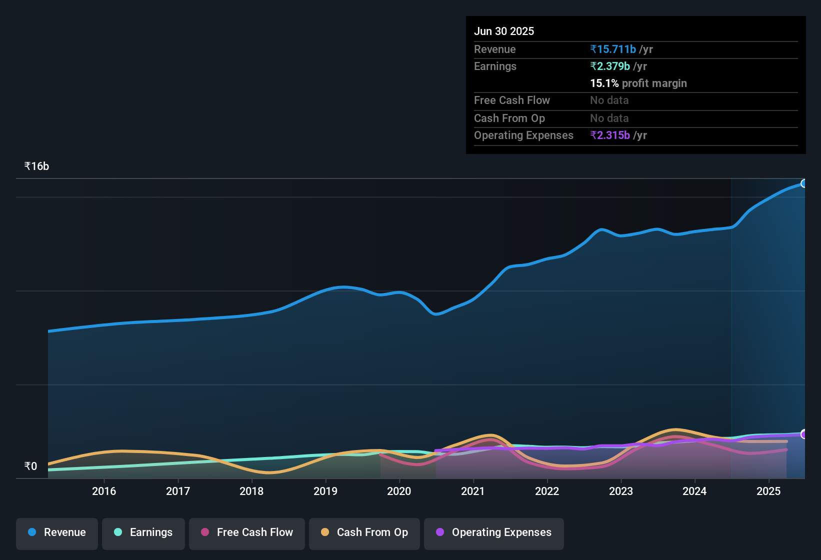The image size is (821, 560).
Task: Click the orange Cash From Op dot
Action: pos(325,532)
